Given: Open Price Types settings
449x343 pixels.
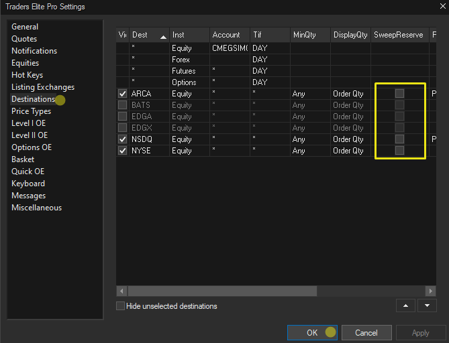Looking at the screenshot, I should point(31,111).
